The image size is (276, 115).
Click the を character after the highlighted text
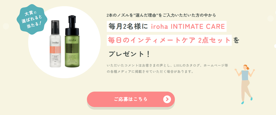pyautogui.click(x=236, y=40)
